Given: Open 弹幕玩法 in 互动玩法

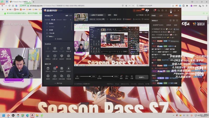Looking at the screenshot, I should point(48,57).
